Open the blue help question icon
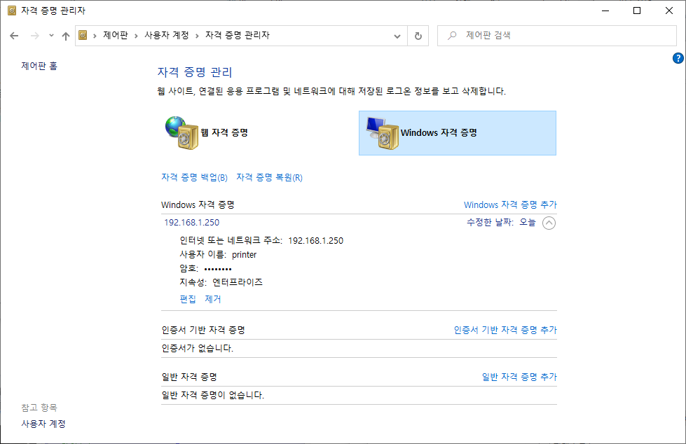 pyautogui.click(x=678, y=58)
